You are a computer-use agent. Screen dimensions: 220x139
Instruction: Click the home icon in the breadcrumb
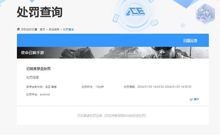18,29
